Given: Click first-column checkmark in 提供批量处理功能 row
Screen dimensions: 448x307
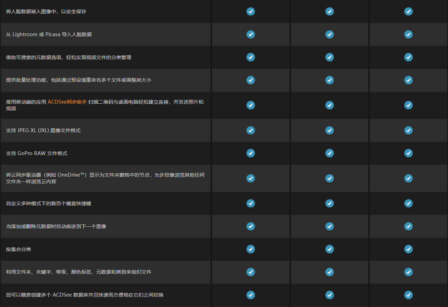Looking at the screenshot, I should point(251,80).
